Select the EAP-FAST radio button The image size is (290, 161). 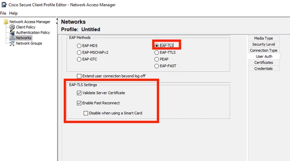pyautogui.click(x=157, y=66)
